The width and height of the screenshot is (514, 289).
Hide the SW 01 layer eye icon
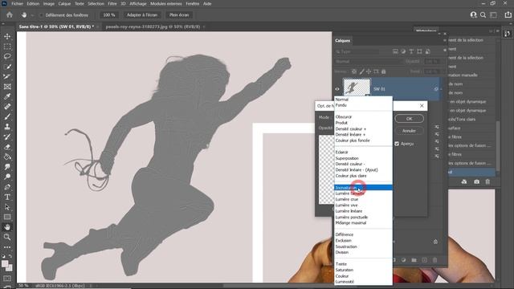(337, 89)
